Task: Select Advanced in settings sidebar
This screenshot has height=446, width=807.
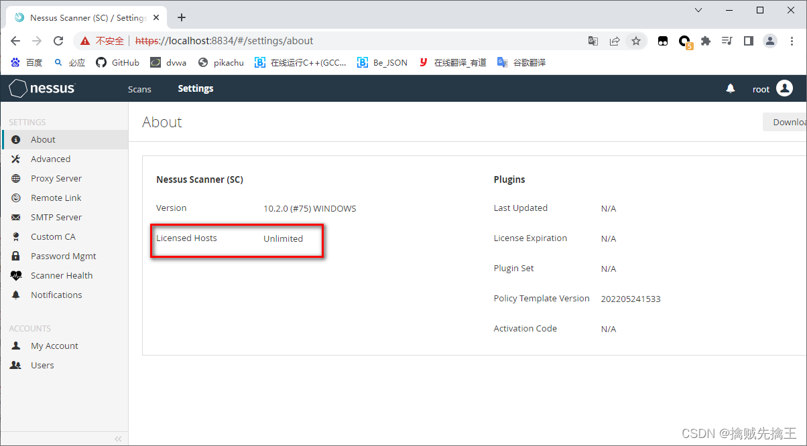Action: [64, 159]
